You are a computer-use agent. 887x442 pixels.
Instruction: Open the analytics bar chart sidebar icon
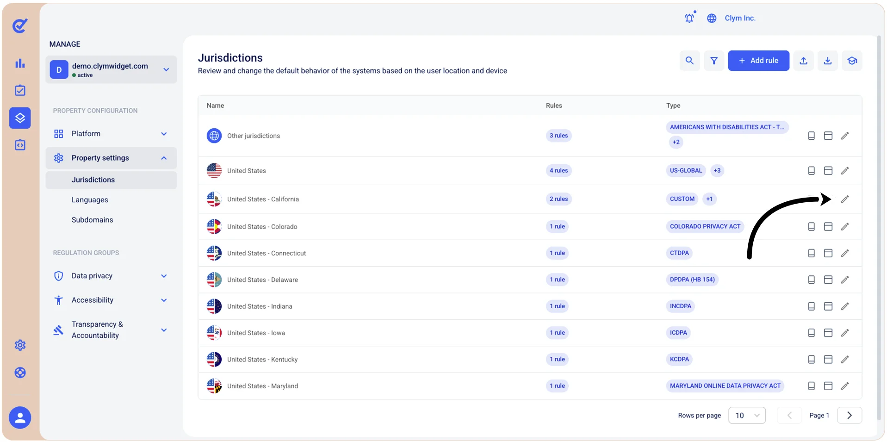pos(20,63)
